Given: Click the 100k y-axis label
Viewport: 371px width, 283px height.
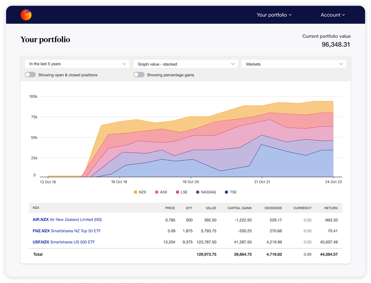Looking at the screenshot, I should 33,97.
